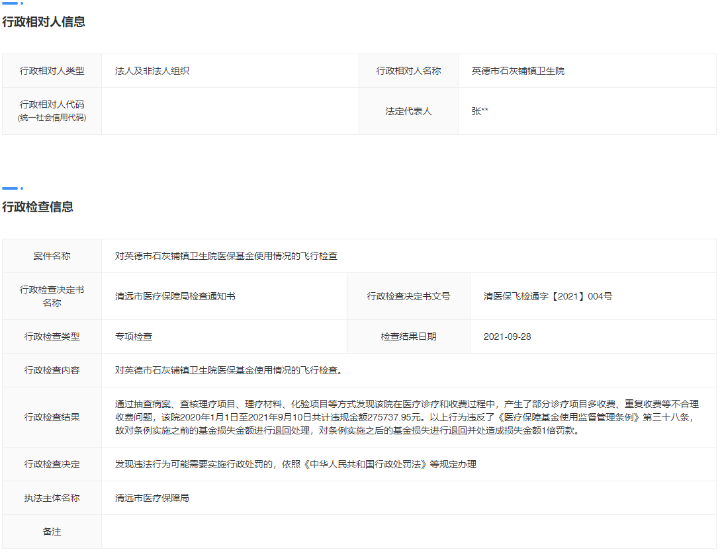720x554 pixels.
Task: Select the 专项检查 inspection type value
Action: pyautogui.click(x=134, y=336)
